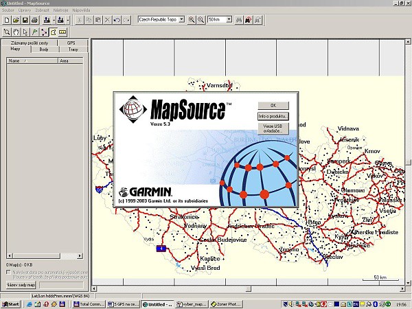Open the Nápověda menu
The height and width of the screenshot is (309, 412).
pyautogui.click(x=81, y=10)
